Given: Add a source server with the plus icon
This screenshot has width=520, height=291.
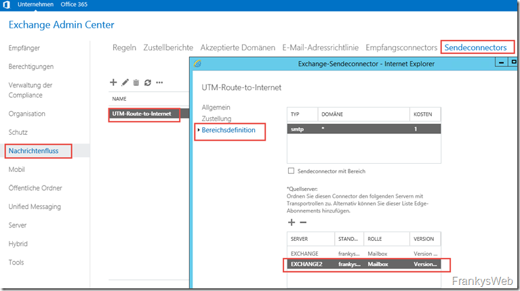Looking at the screenshot, I should pos(292,222).
